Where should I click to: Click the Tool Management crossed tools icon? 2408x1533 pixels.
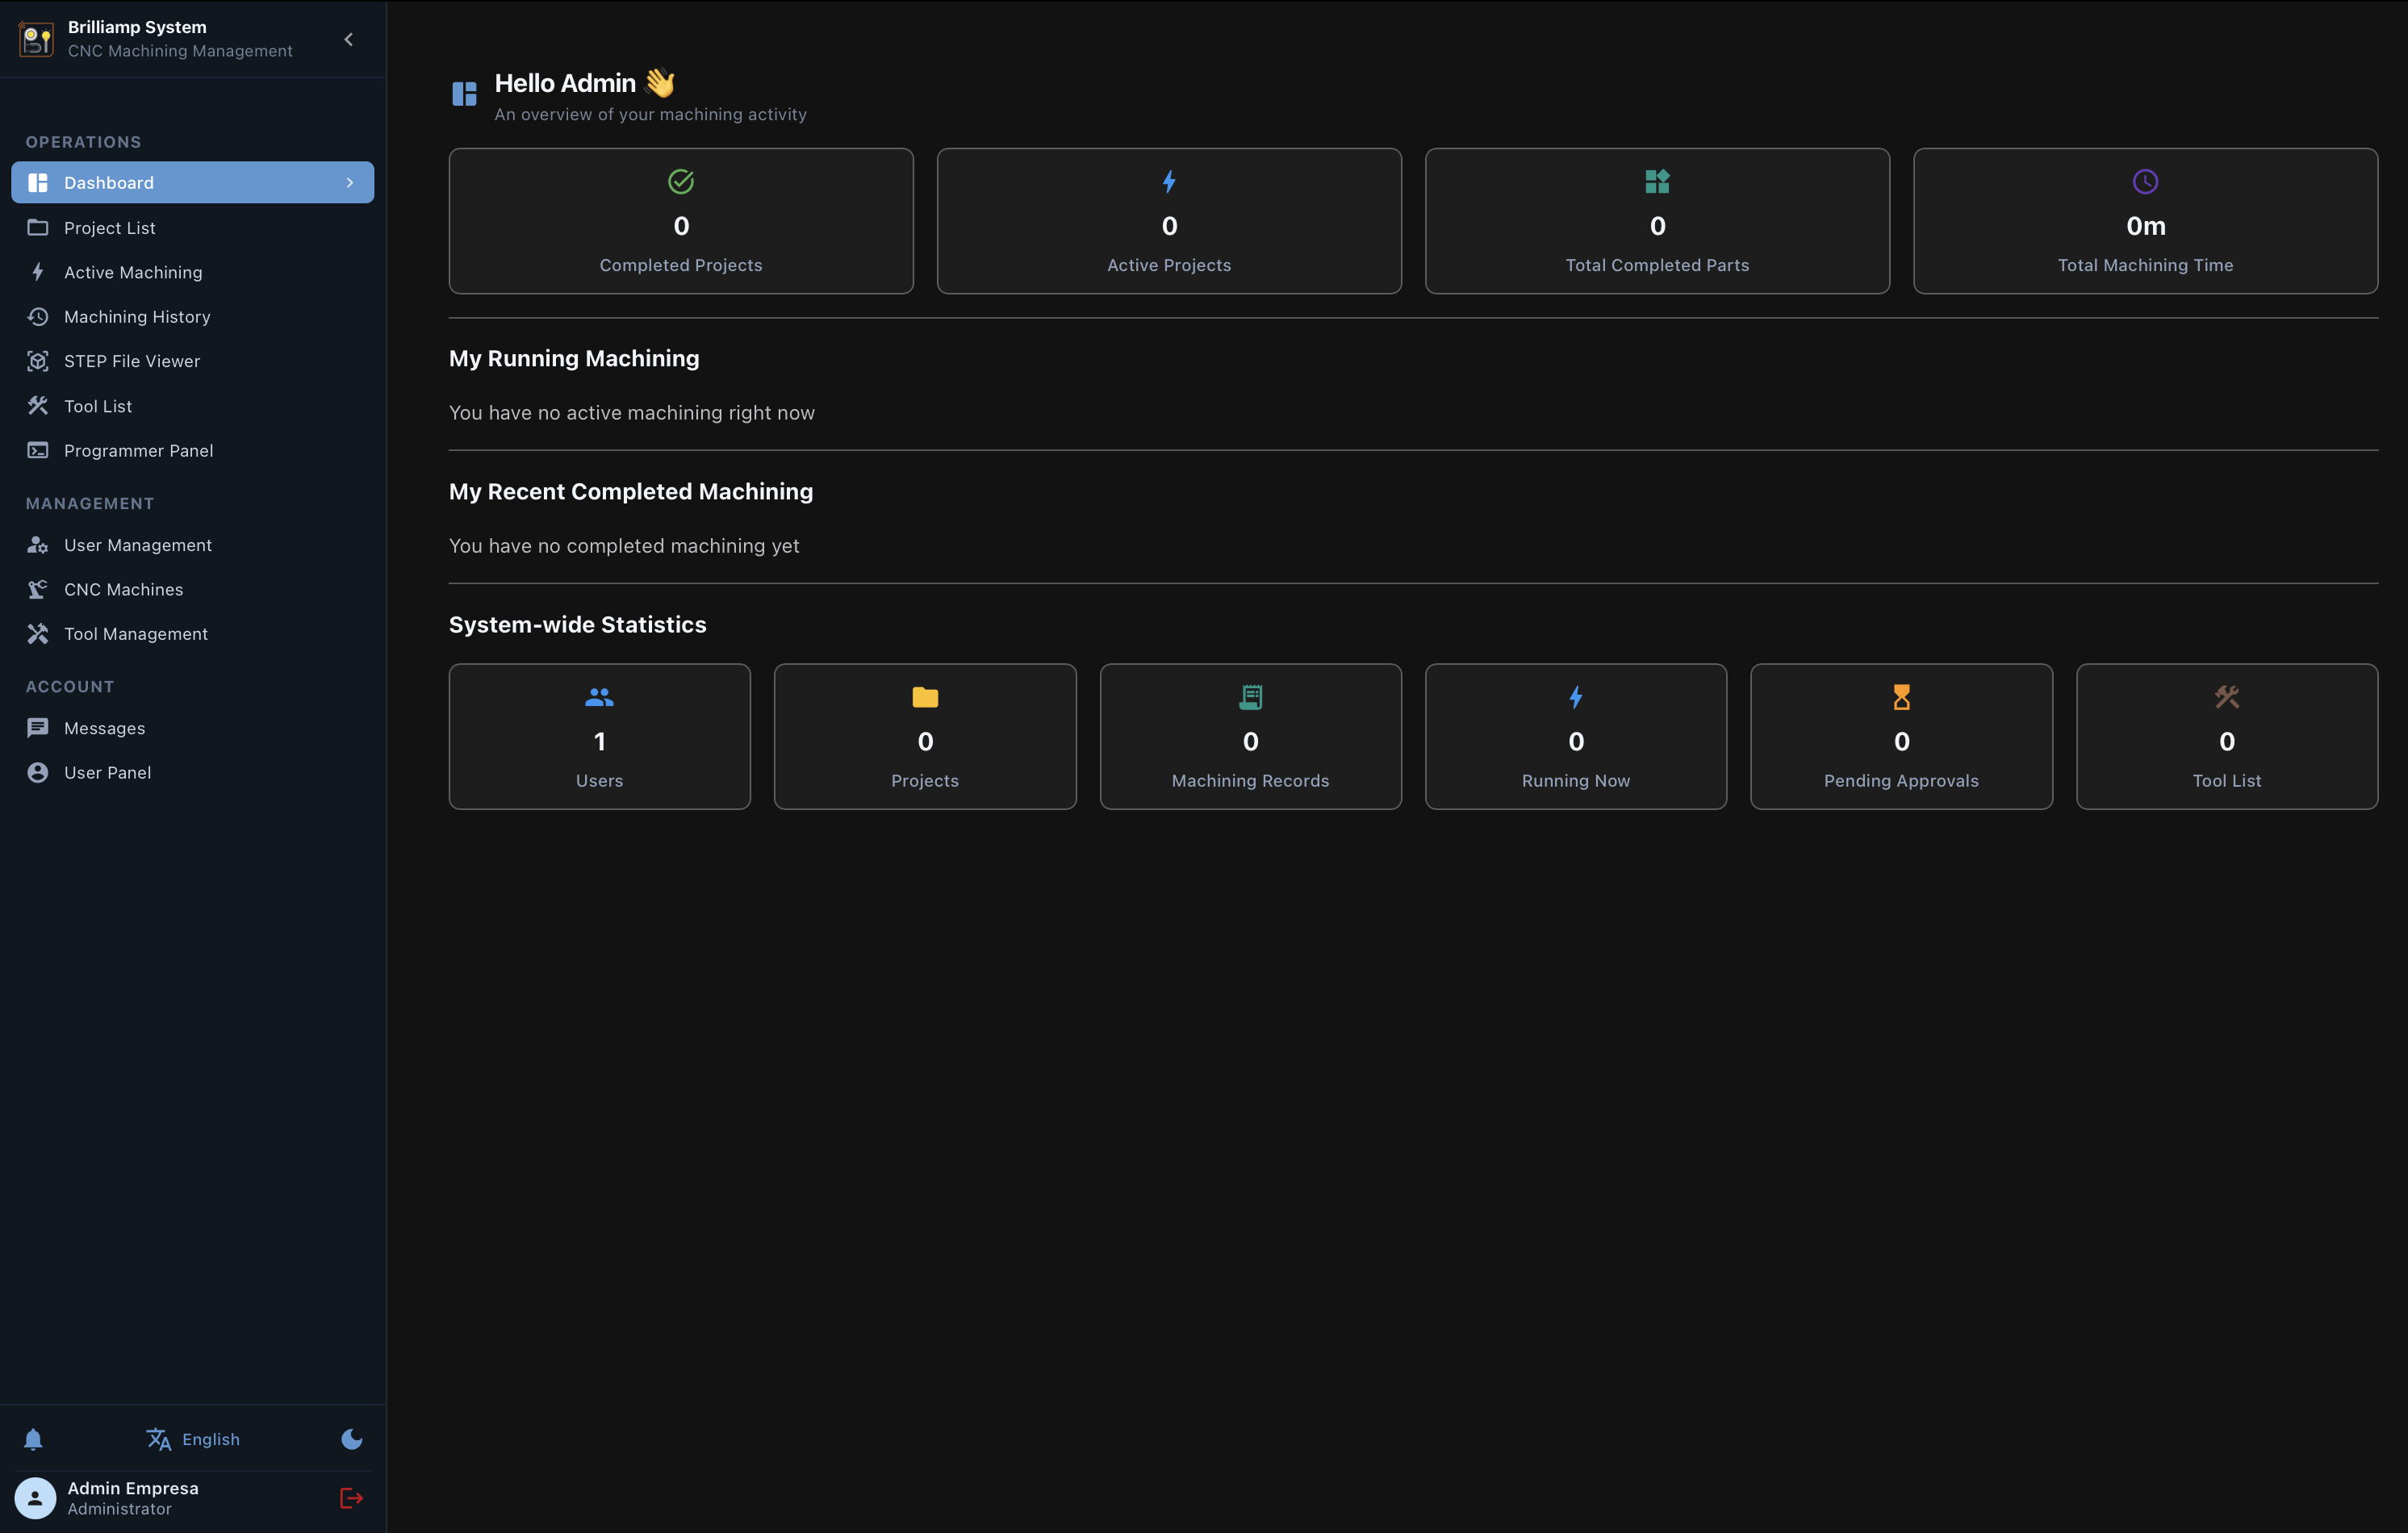tap(38, 633)
